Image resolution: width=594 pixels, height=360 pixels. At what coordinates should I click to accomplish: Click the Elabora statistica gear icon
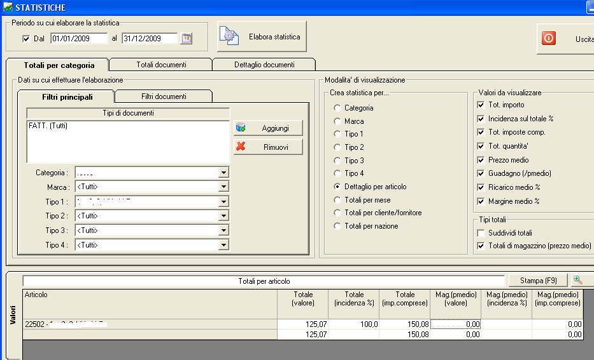229,37
